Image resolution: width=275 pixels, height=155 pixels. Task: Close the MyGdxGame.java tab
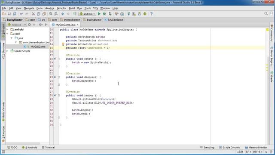(x=78, y=25)
